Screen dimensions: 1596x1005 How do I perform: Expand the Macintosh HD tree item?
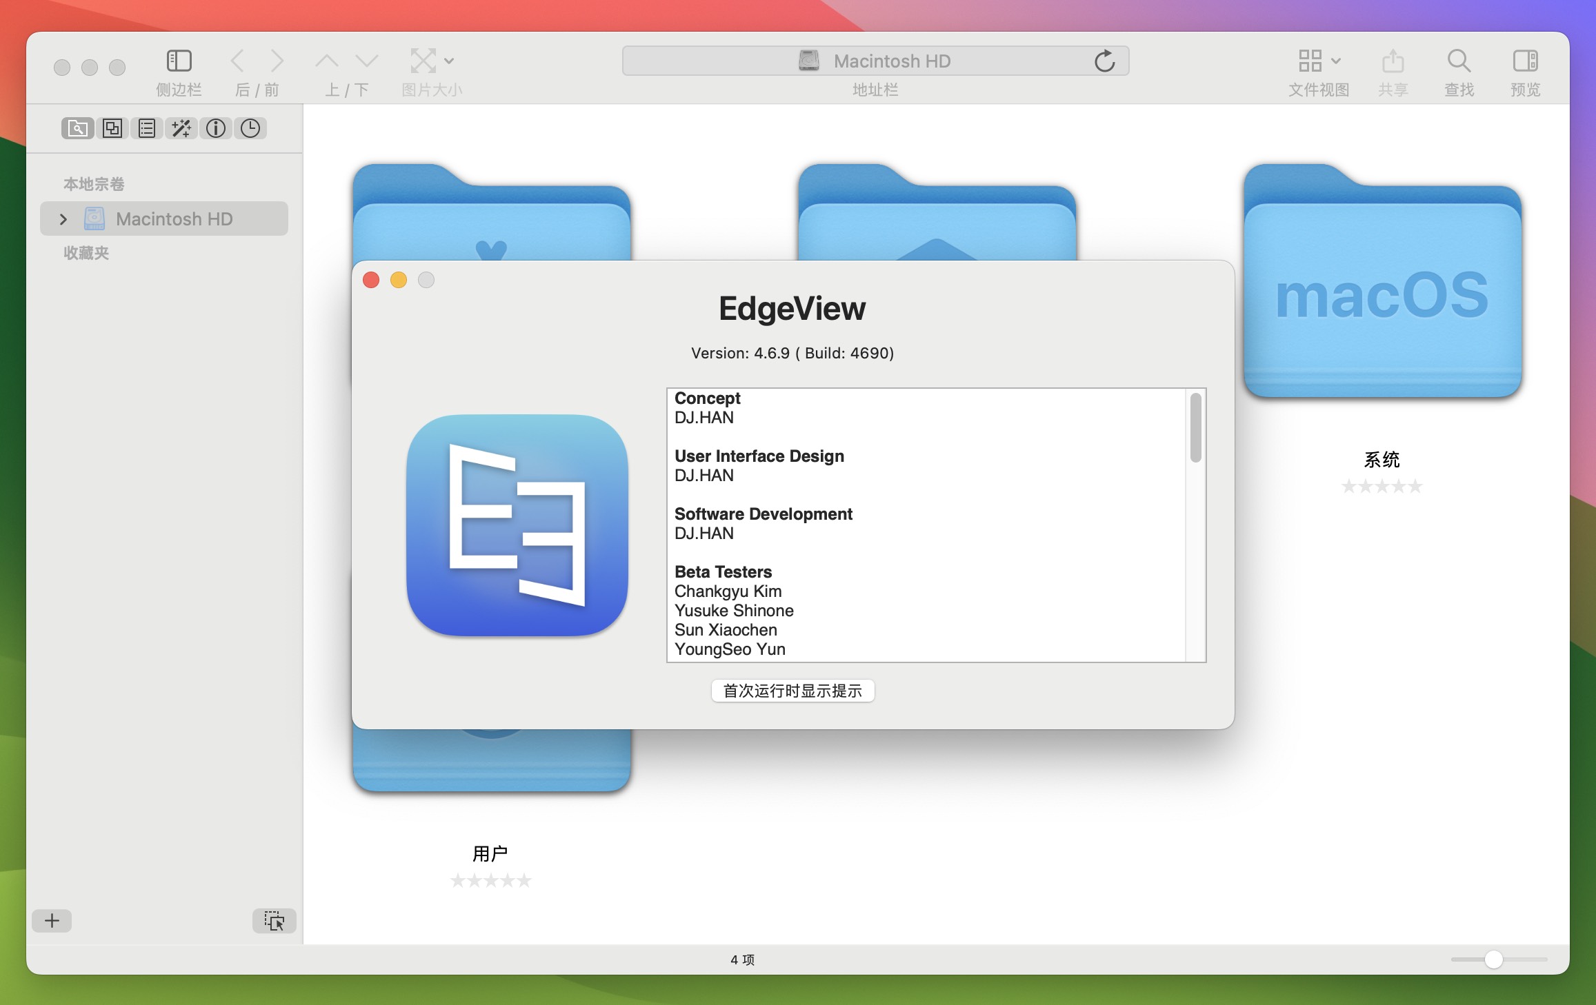[63, 219]
